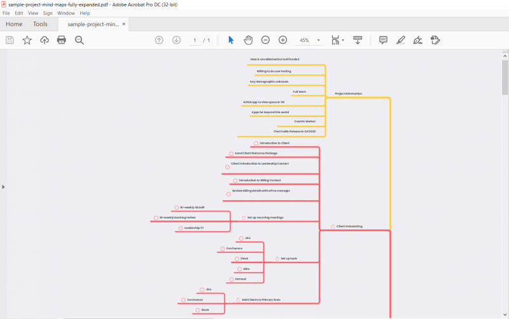
Task: Click the upload to cloud icon
Action: pyautogui.click(x=45, y=40)
